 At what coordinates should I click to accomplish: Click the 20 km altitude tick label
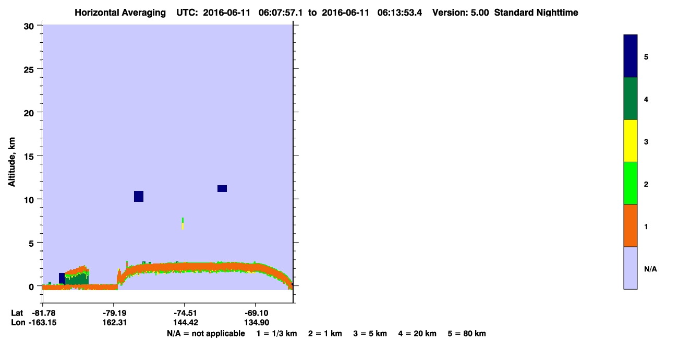pos(29,112)
